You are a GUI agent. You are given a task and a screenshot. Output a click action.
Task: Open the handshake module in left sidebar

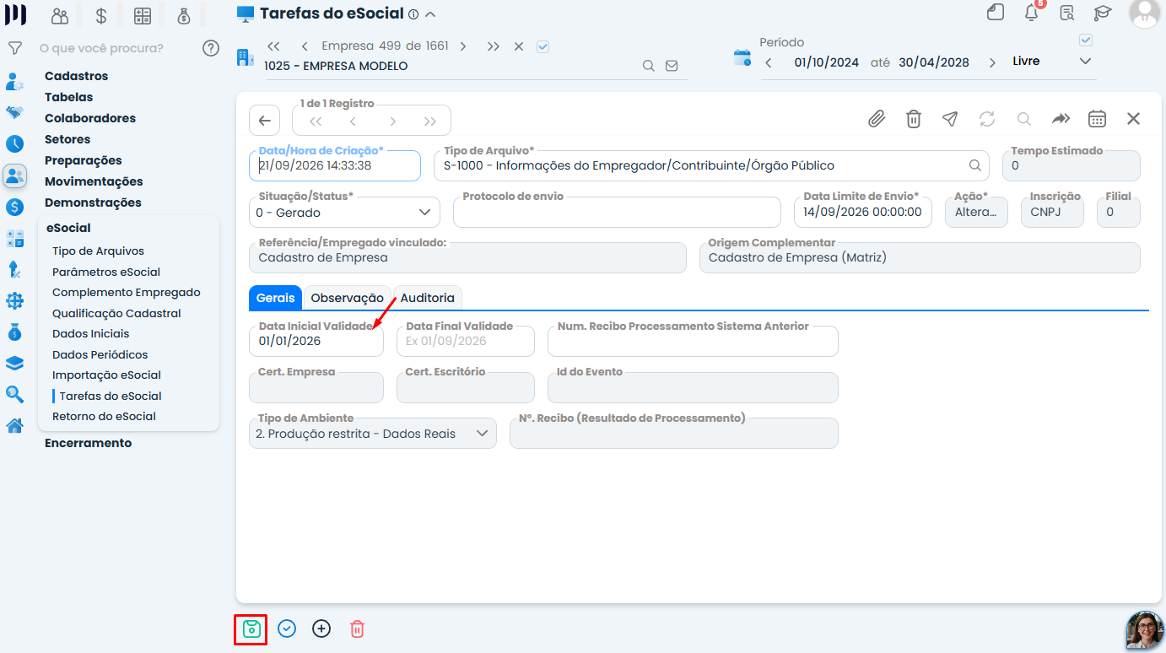(x=14, y=112)
